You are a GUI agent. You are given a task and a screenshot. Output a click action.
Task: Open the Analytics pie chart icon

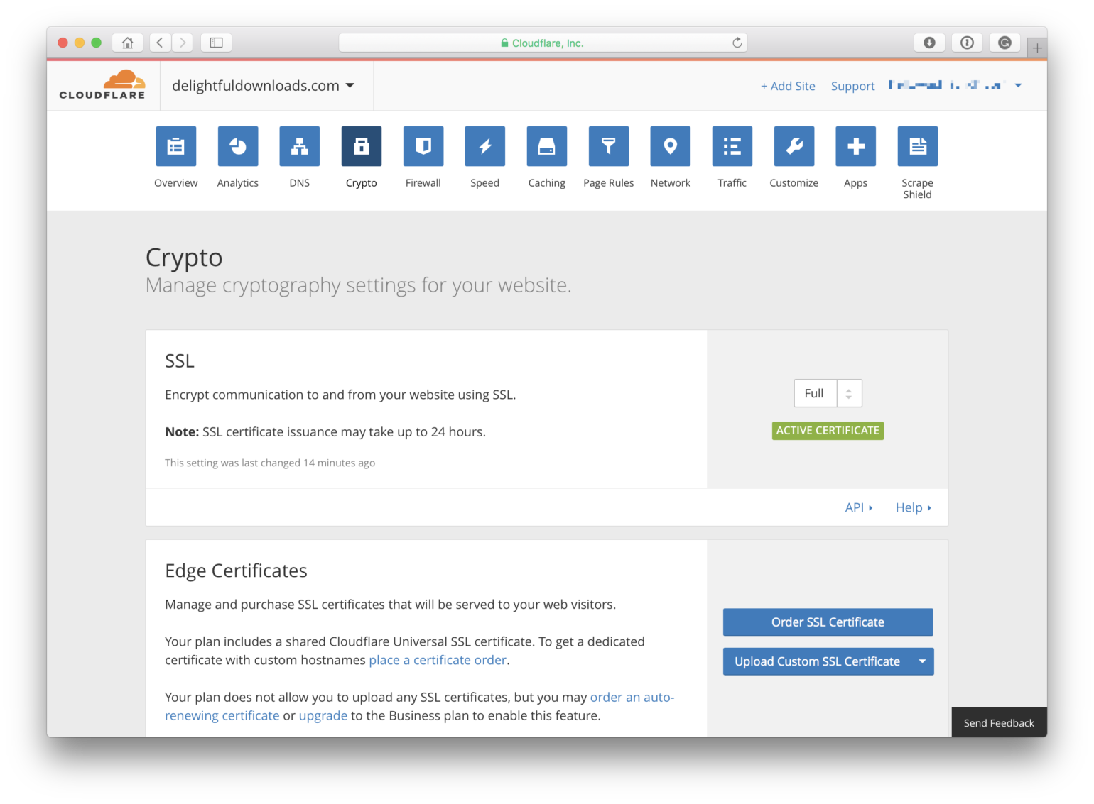pos(237,146)
